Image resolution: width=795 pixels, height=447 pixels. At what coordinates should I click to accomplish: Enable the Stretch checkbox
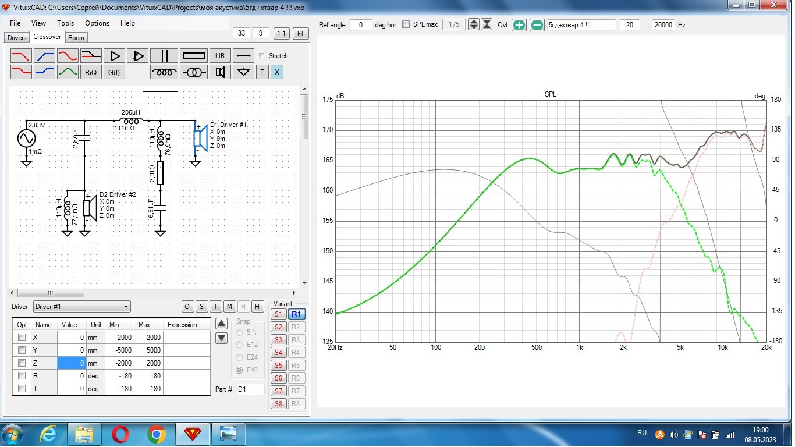[262, 56]
